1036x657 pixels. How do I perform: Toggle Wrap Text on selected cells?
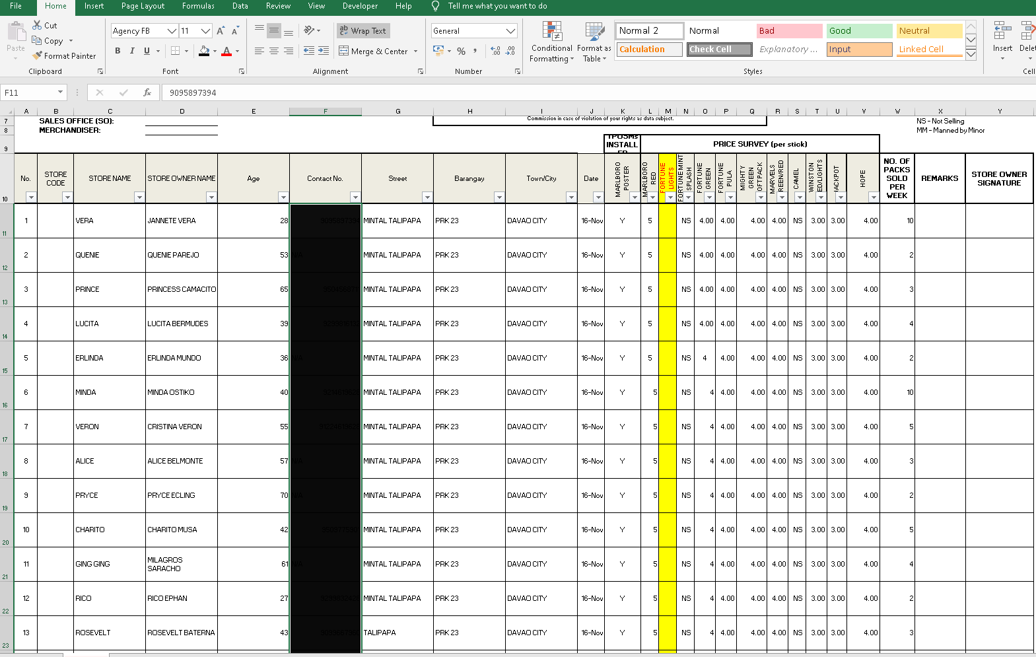(363, 30)
